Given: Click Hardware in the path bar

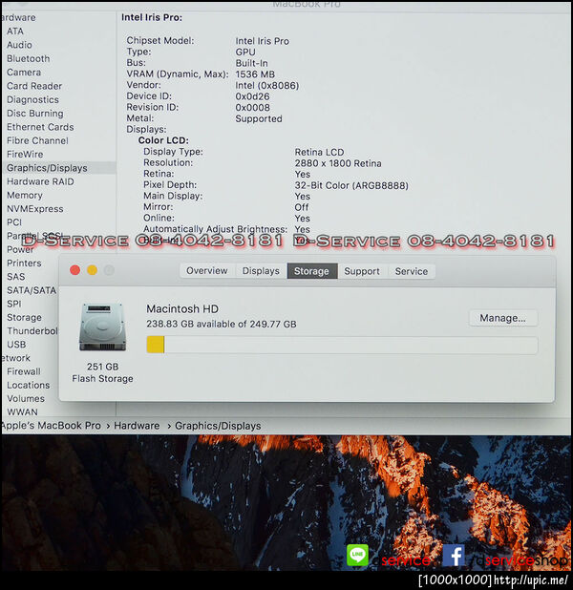Looking at the screenshot, I should click(x=137, y=426).
